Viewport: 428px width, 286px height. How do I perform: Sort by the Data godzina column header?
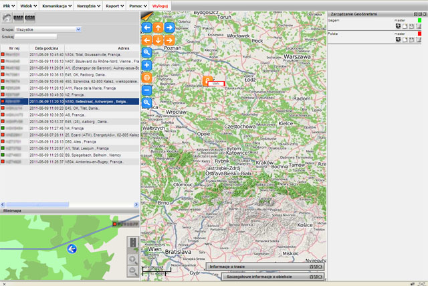(46, 48)
